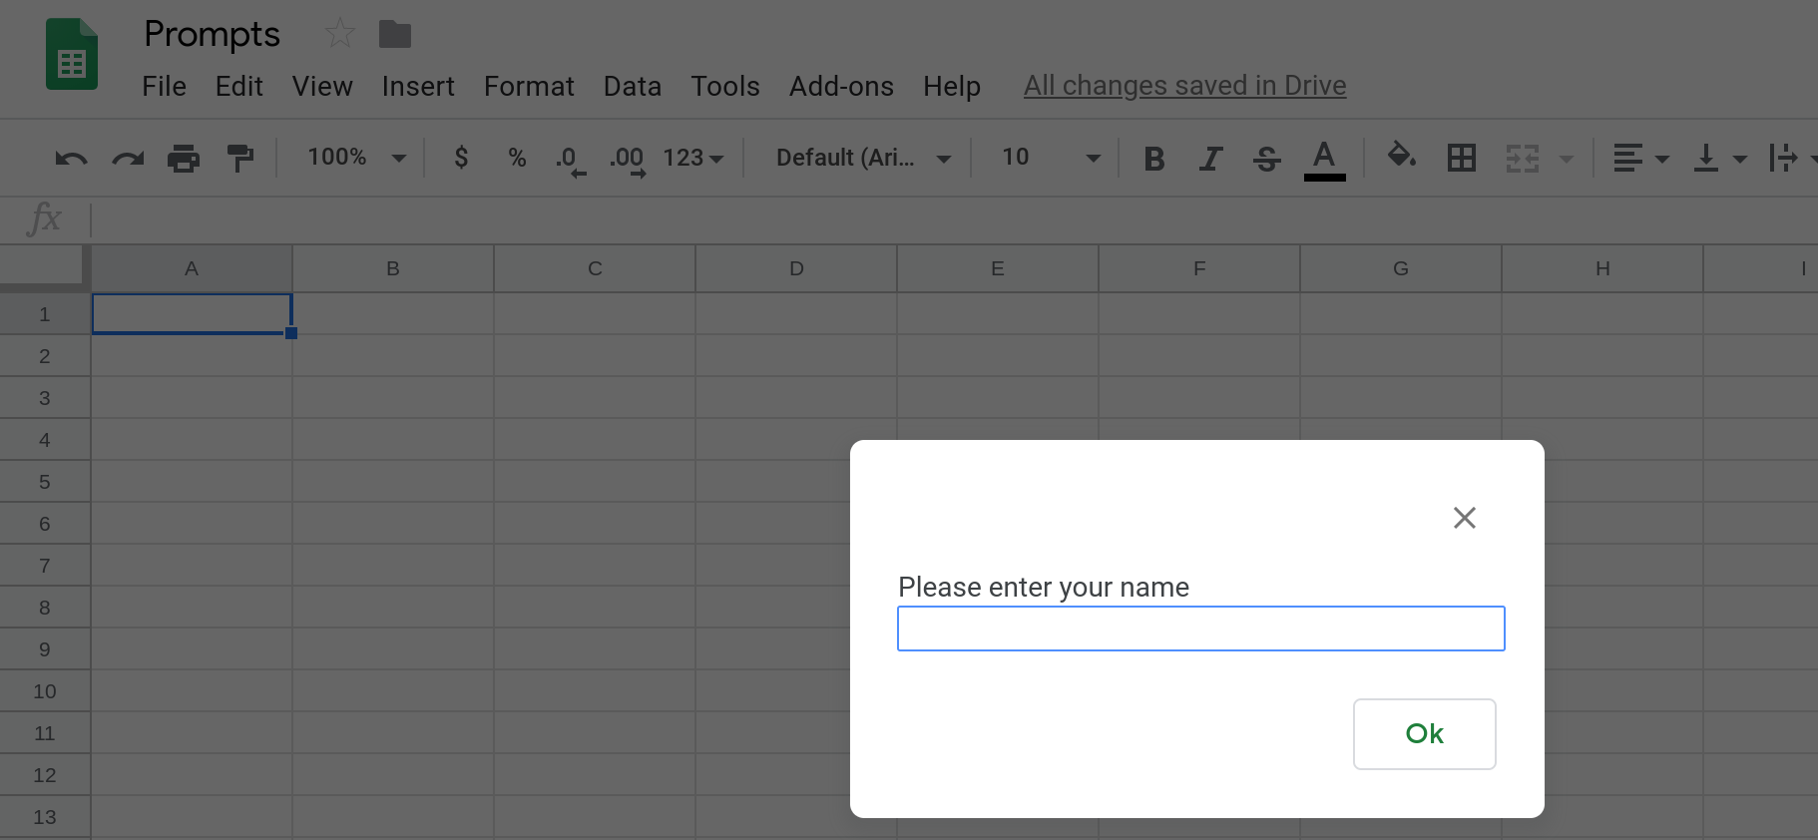Screen dimensions: 1818x840
Task: Open the Tools menu
Action: pos(725,87)
